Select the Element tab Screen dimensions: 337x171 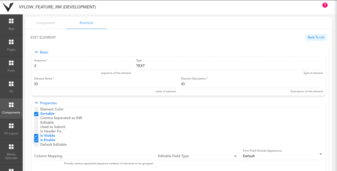point(86,23)
